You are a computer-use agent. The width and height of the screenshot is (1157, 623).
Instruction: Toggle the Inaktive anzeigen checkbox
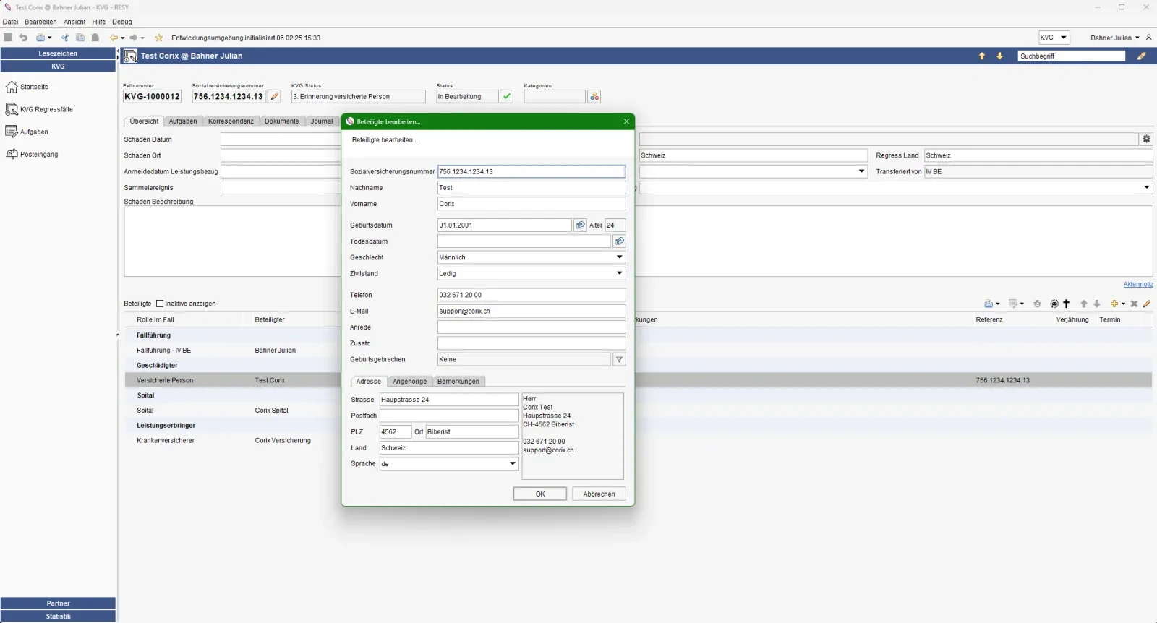point(160,304)
